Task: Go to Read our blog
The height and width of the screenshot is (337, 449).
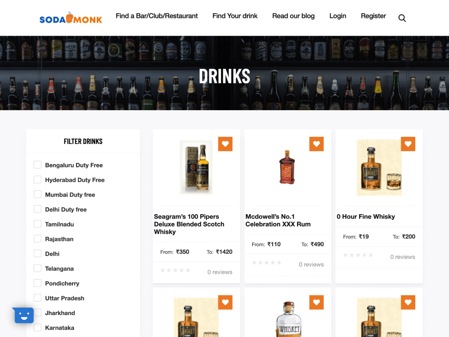Action: [293, 16]
